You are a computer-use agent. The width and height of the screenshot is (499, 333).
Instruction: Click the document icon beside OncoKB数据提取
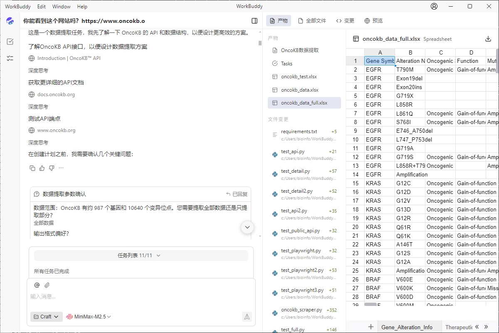click(x=274, y=50)
